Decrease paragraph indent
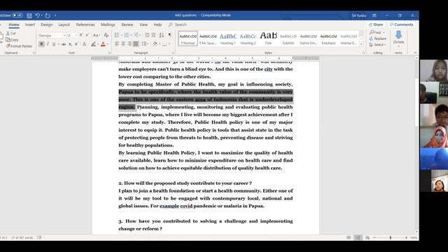 point(147,35)
